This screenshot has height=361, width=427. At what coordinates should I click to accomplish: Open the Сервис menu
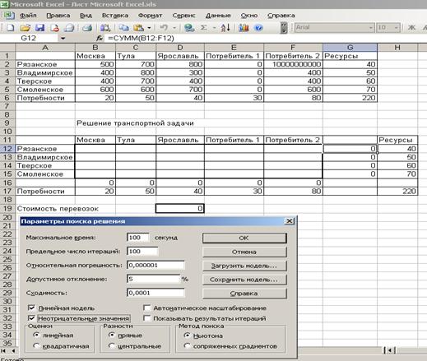tap(183, 16)
